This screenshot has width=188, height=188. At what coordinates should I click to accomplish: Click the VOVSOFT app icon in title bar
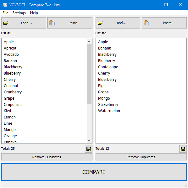tap(5, 5)
